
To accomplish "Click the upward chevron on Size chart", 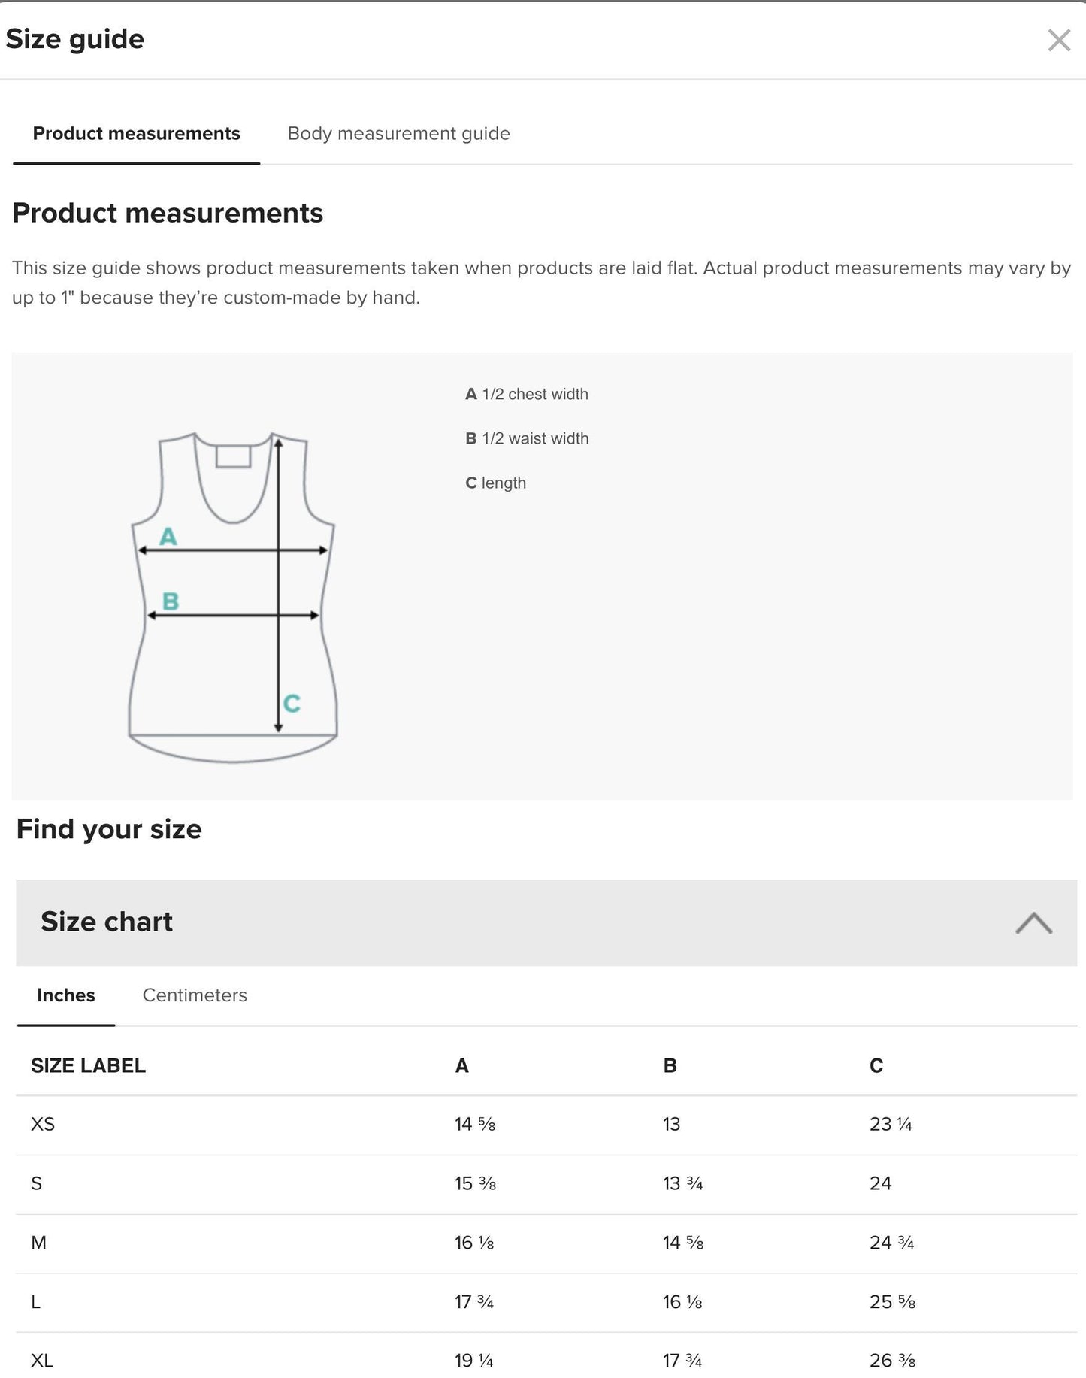I will 1035,923.
